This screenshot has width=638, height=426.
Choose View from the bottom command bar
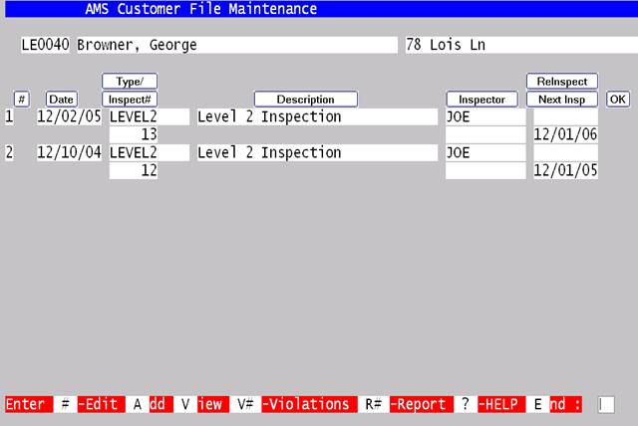click(202, 404)
